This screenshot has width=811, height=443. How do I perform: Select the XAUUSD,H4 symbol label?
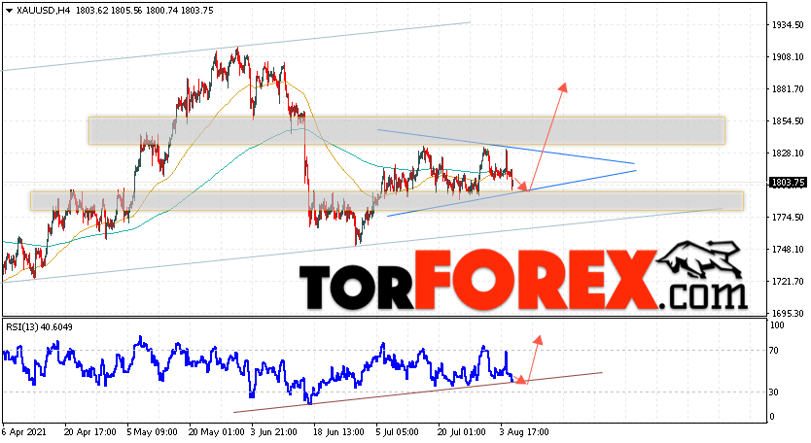click(44, 11)
